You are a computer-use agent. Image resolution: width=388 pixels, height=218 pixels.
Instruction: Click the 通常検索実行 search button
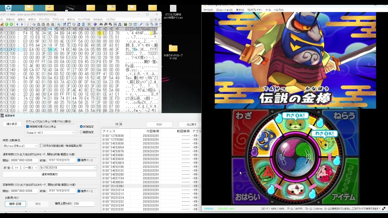tap(50, 174)
